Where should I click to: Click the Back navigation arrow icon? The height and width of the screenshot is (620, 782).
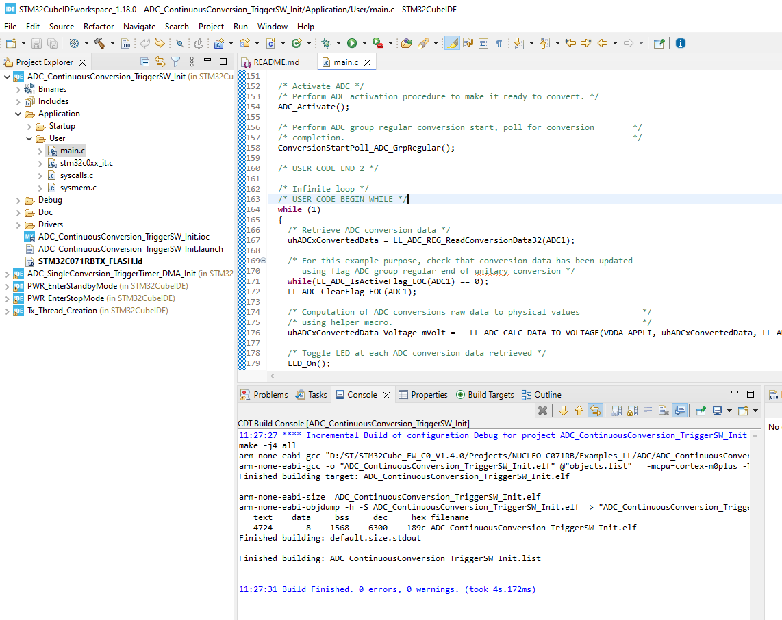click(603, 43)
